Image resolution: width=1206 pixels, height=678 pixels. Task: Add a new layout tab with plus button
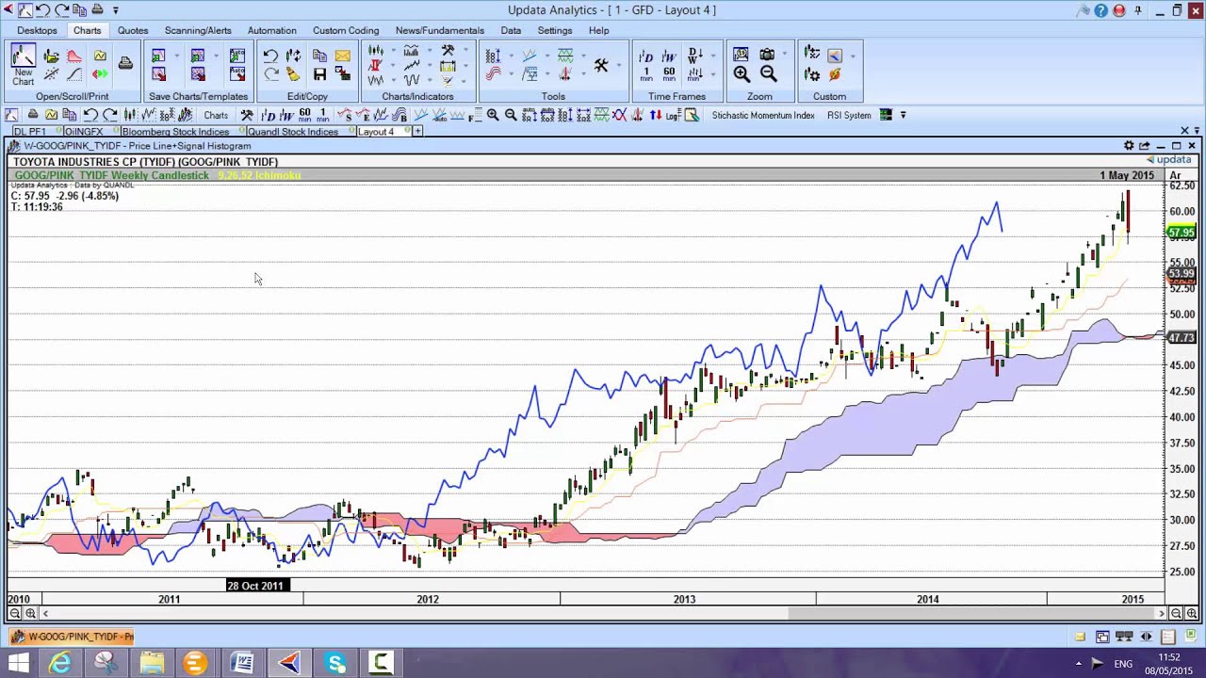tap(417, 132)
